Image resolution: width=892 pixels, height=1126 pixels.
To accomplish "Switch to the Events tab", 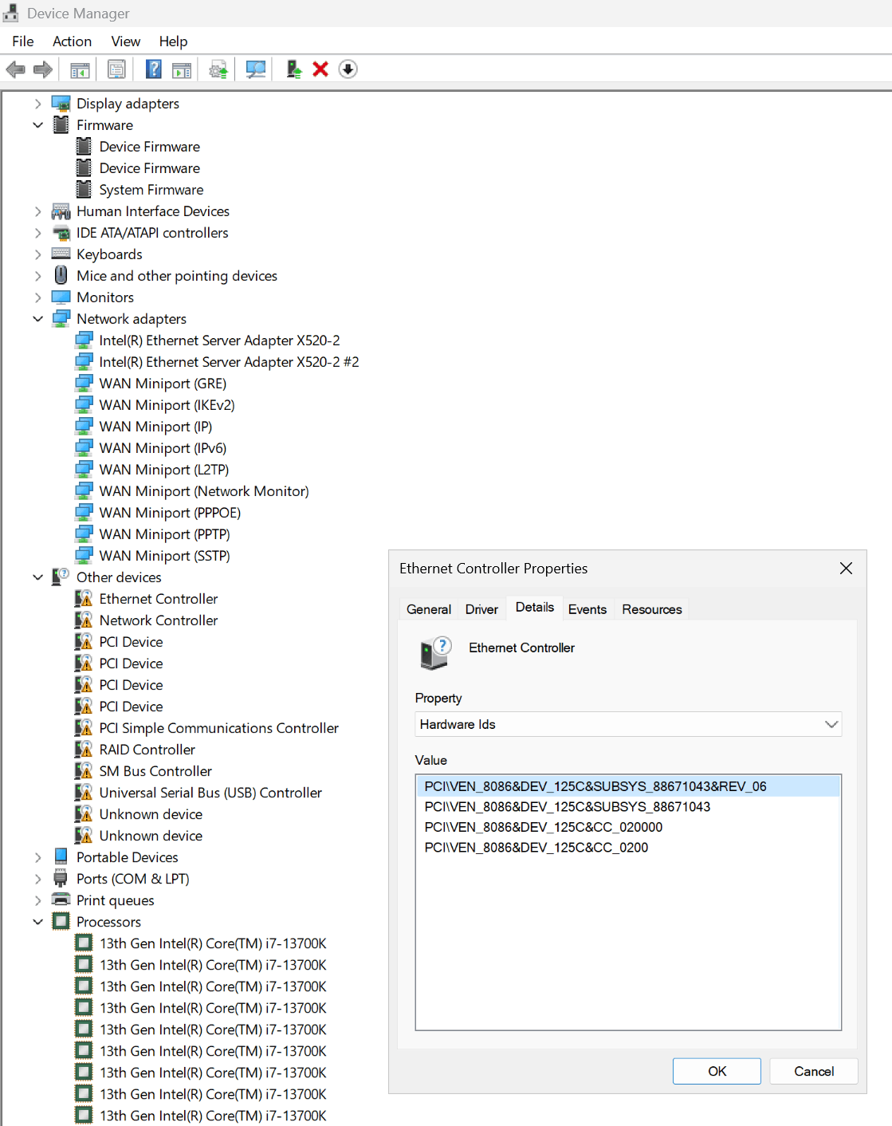I will click(587, 609).
